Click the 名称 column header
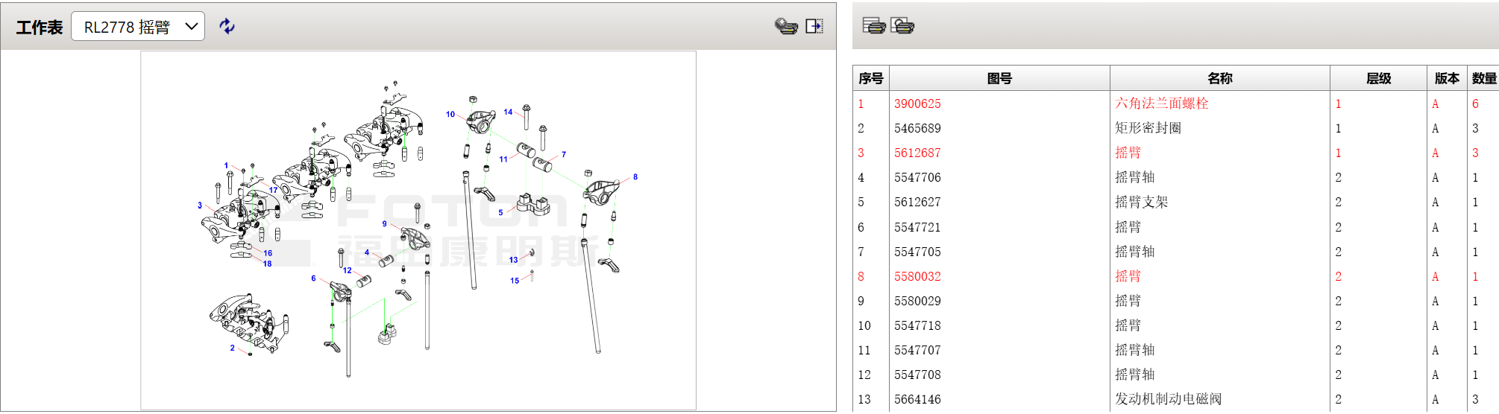Screen dimensions: 1499x414 coord(1219,78)
